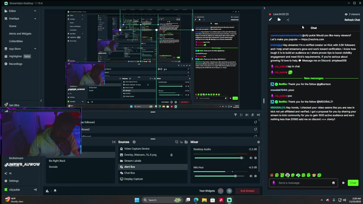This screenshot has width=363, height=204.
Task: Skip the current alert
Action: (247, 115)
